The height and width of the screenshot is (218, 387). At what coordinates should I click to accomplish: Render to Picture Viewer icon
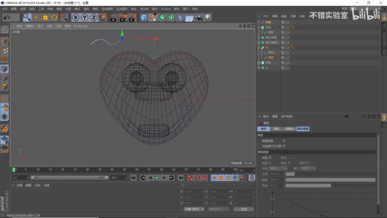click(x=123, y=18)
